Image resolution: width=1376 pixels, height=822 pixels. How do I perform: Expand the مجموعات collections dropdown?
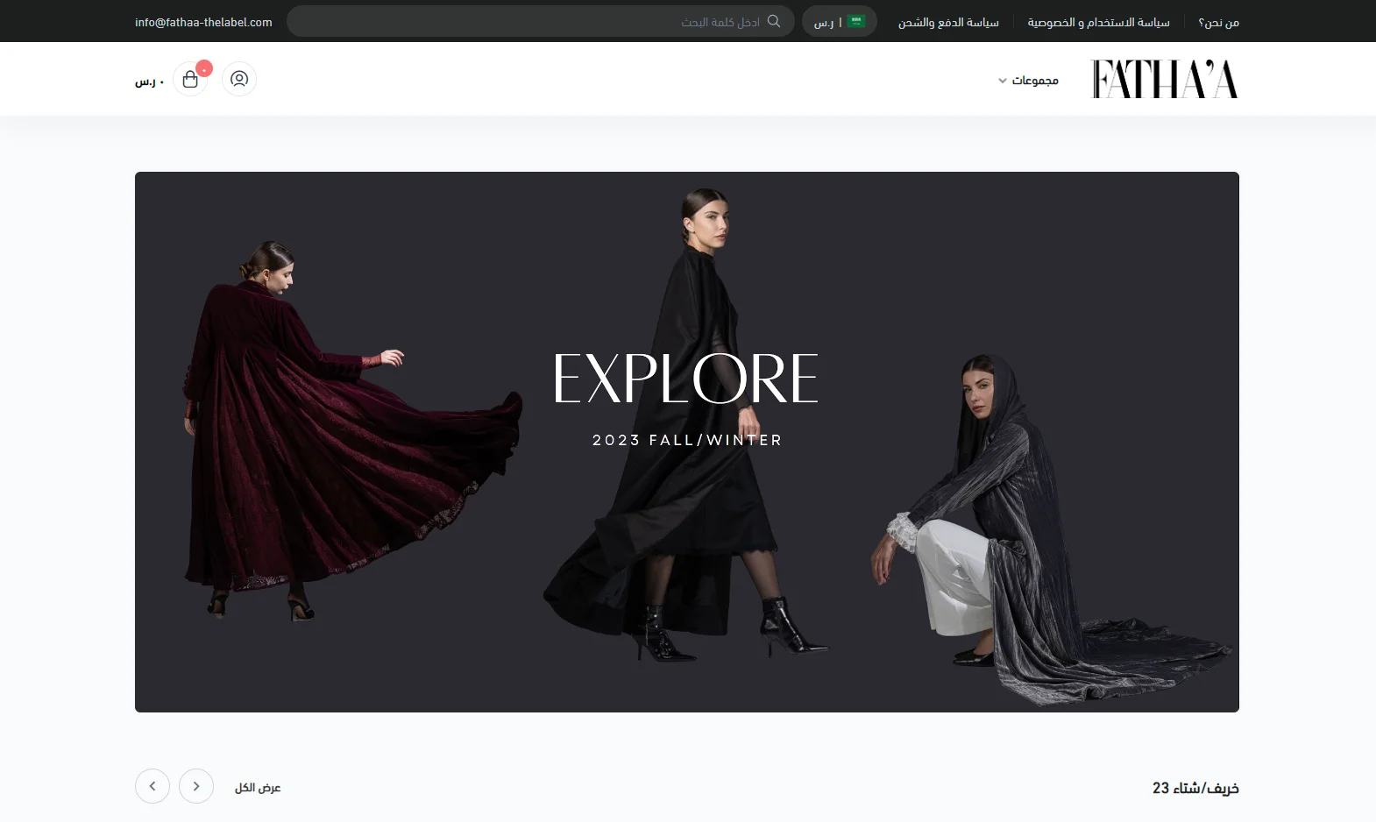tap(1028, 81)
